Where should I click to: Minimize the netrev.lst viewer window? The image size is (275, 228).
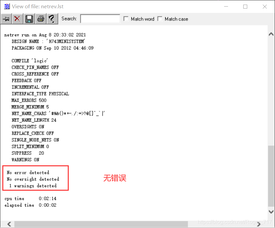pos(226,7)
